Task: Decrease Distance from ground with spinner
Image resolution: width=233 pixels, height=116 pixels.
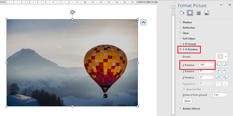Action: pyautogui.click(x=226, y=96)
